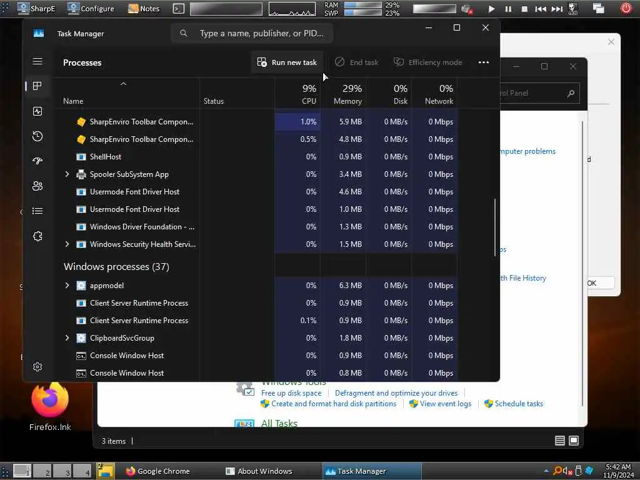
Task: Click the CPU usage graph on top bar
Action: tap(292, 9)
